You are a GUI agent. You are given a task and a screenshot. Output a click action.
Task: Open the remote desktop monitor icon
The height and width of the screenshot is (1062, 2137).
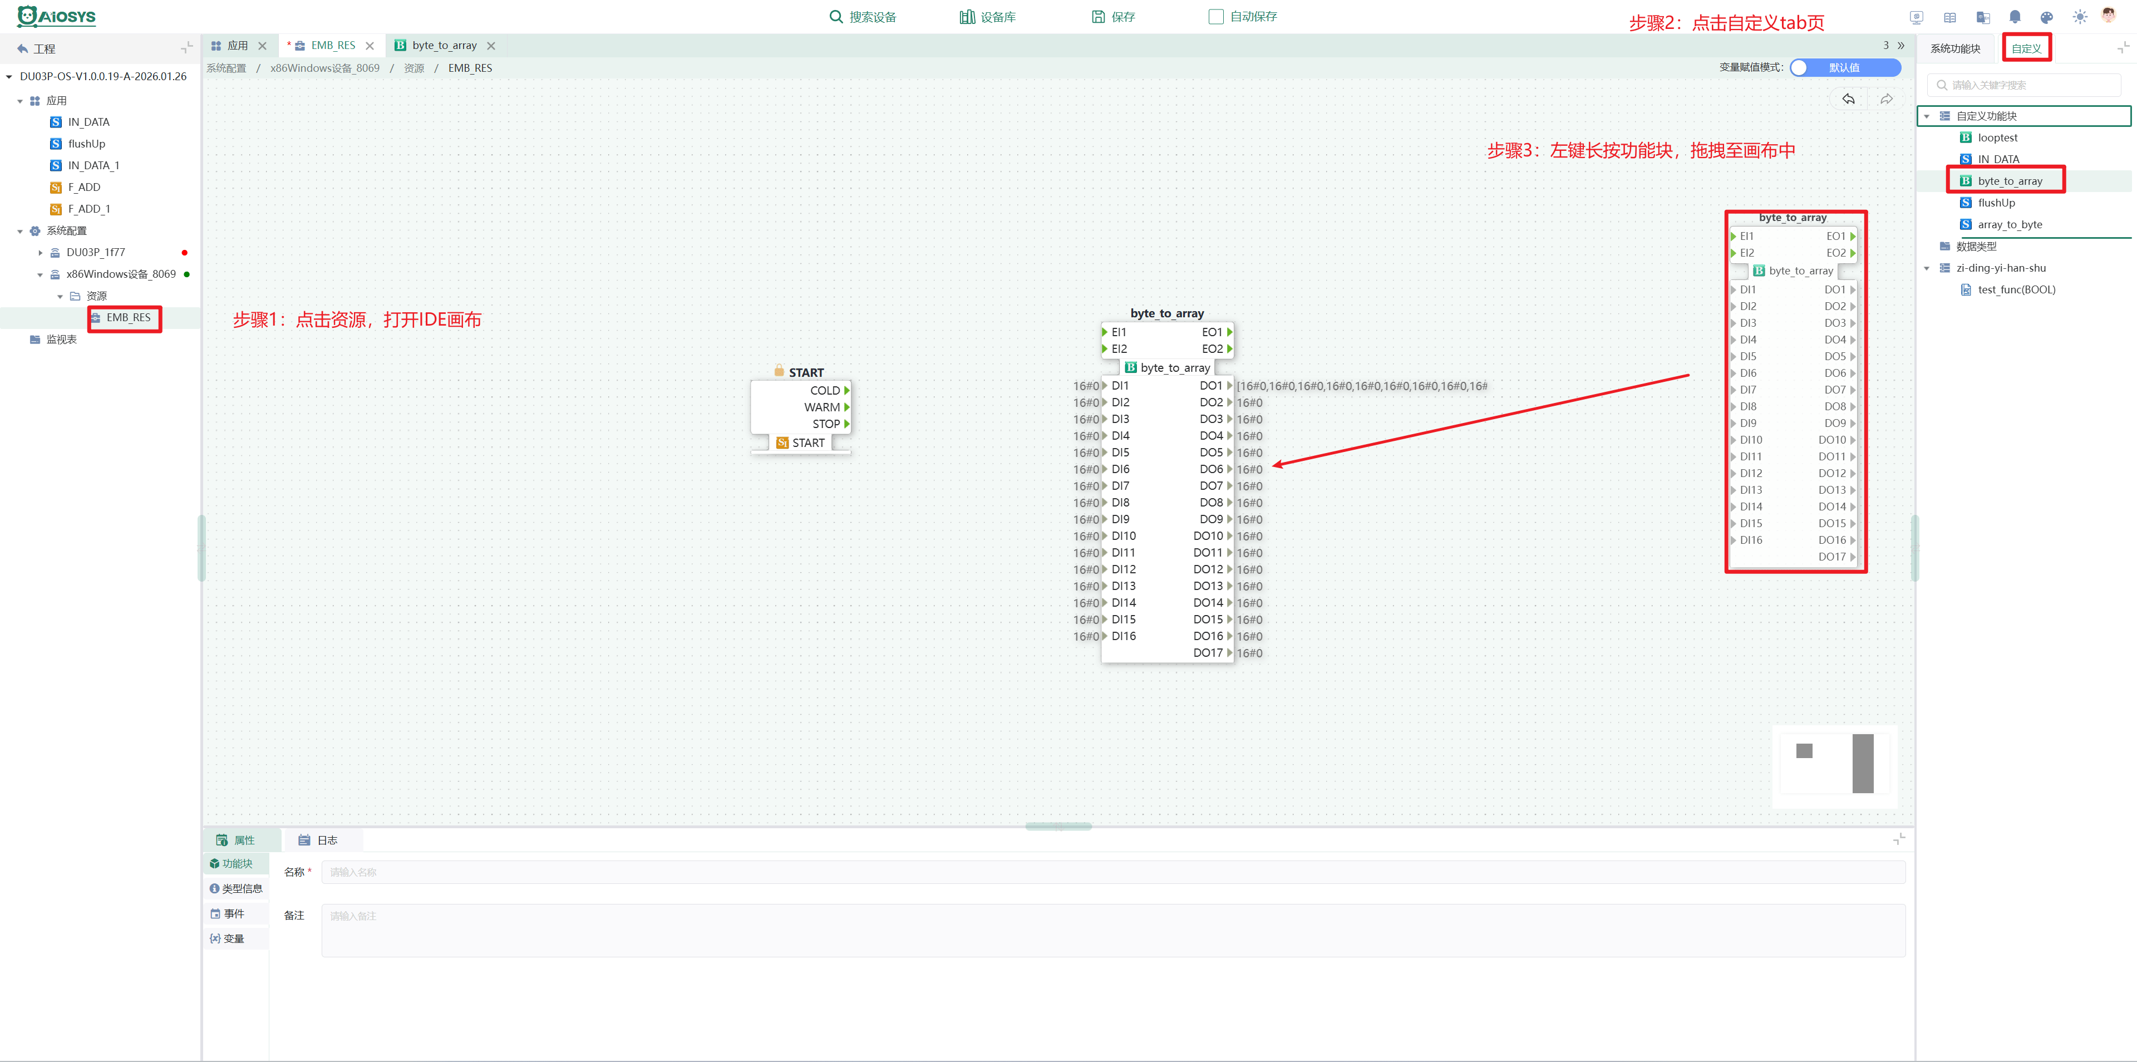click(1916, 17)
